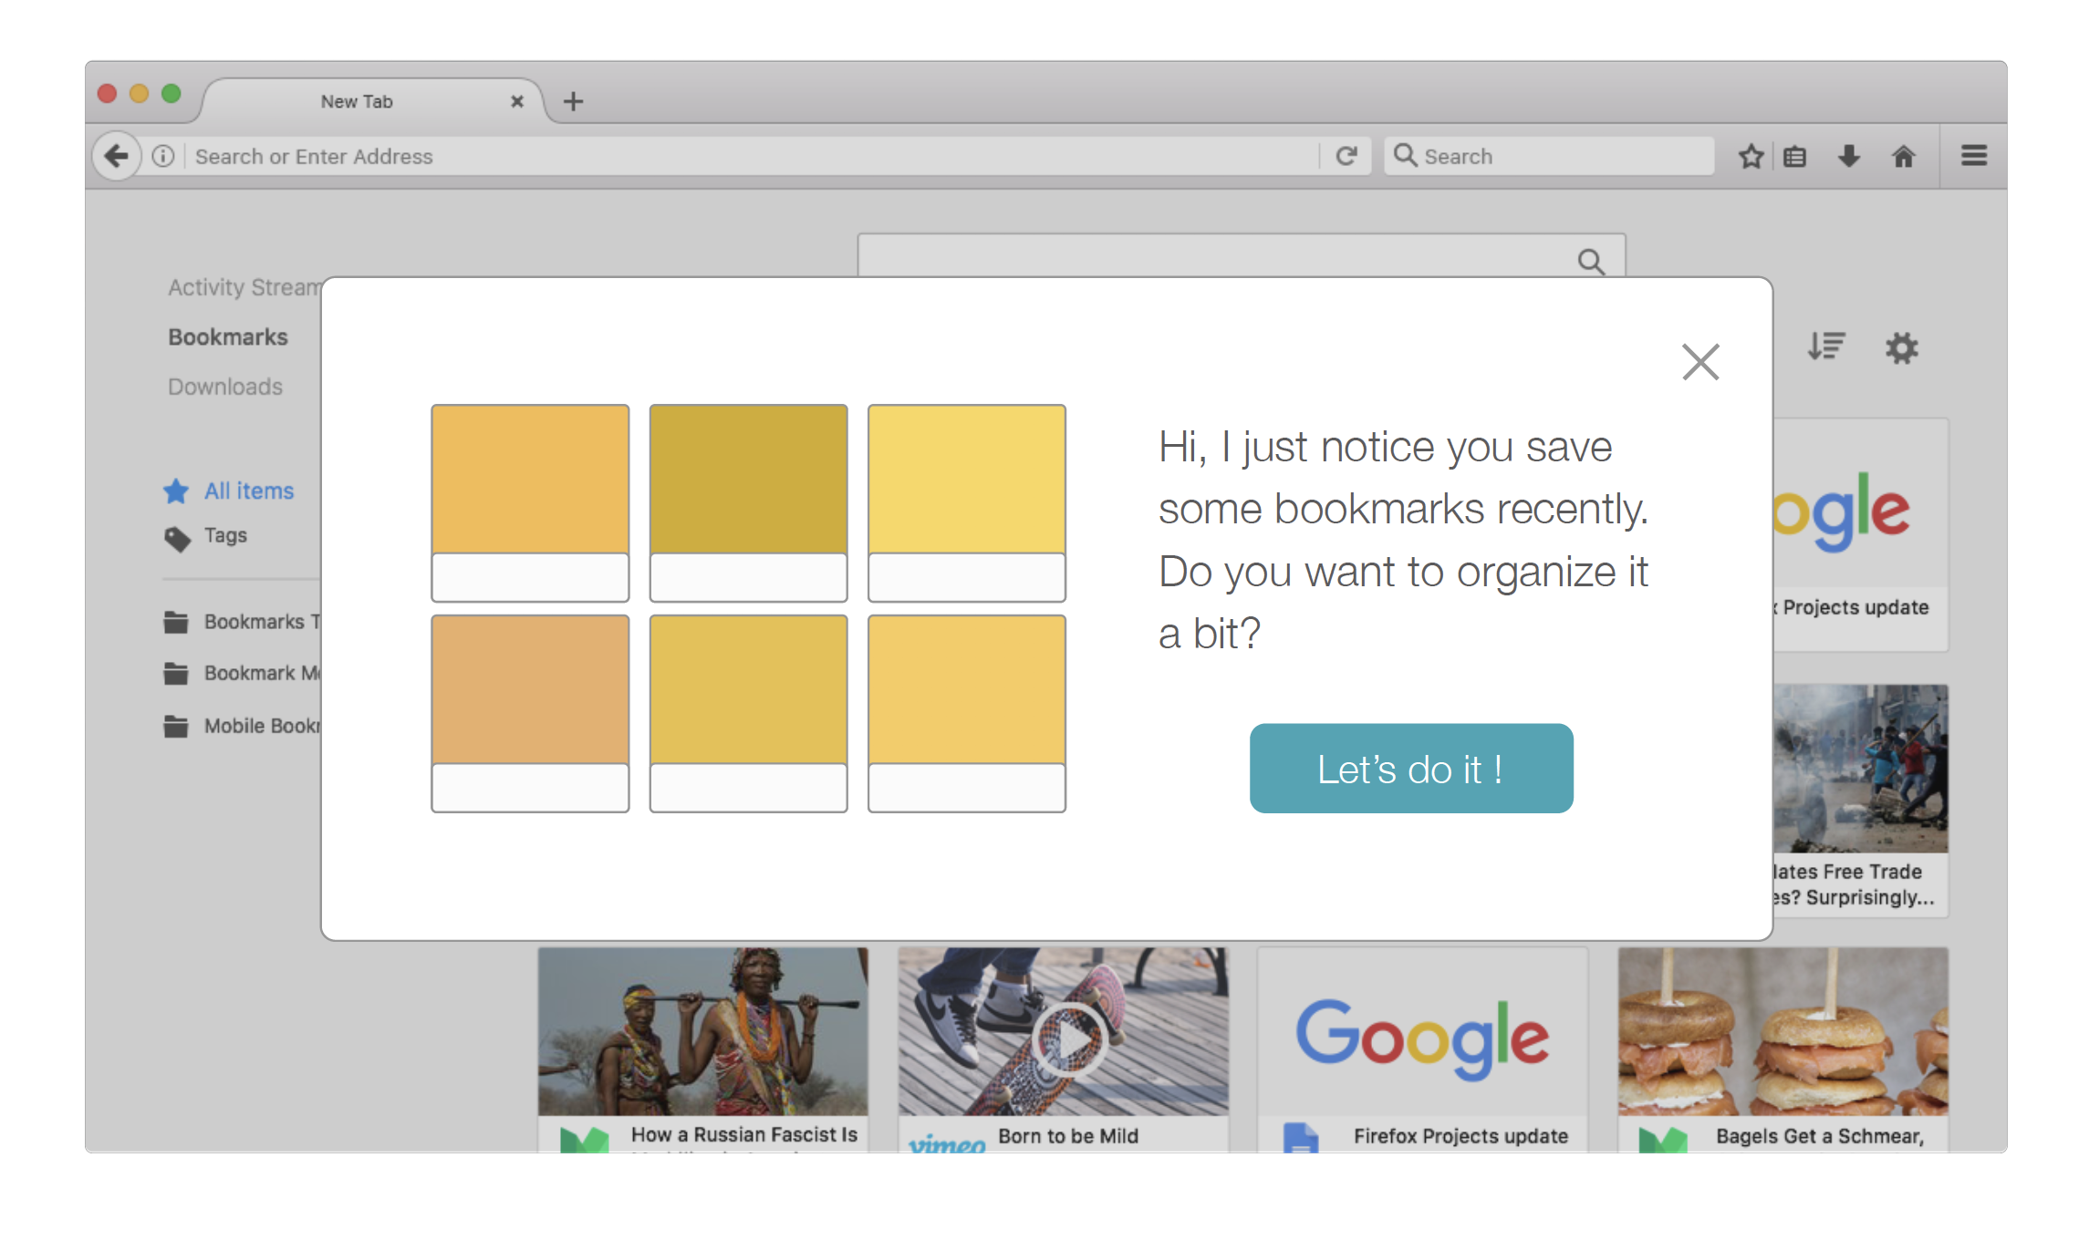2089x1240 pixels.
Task: Select All items filter
Action: click(248, 491)
